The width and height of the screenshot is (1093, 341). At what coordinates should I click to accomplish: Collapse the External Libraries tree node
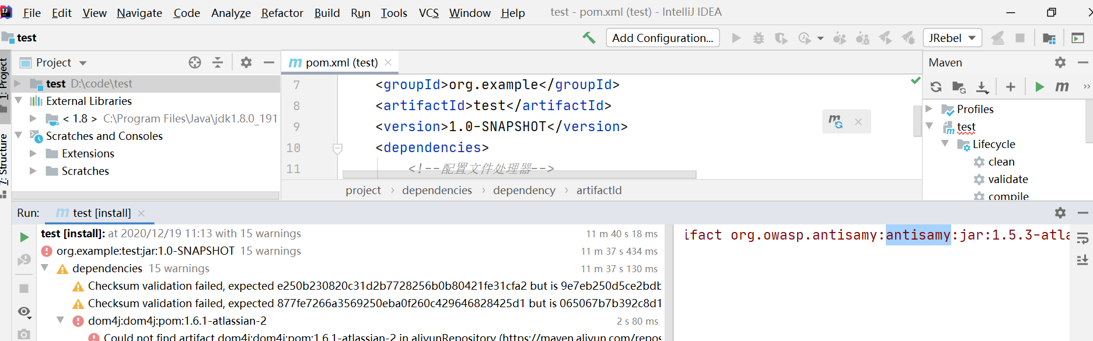click(x=19, y=101)
